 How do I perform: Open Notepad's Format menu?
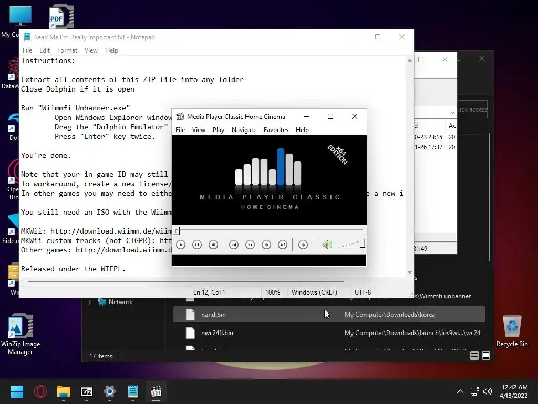pos(67,50)
